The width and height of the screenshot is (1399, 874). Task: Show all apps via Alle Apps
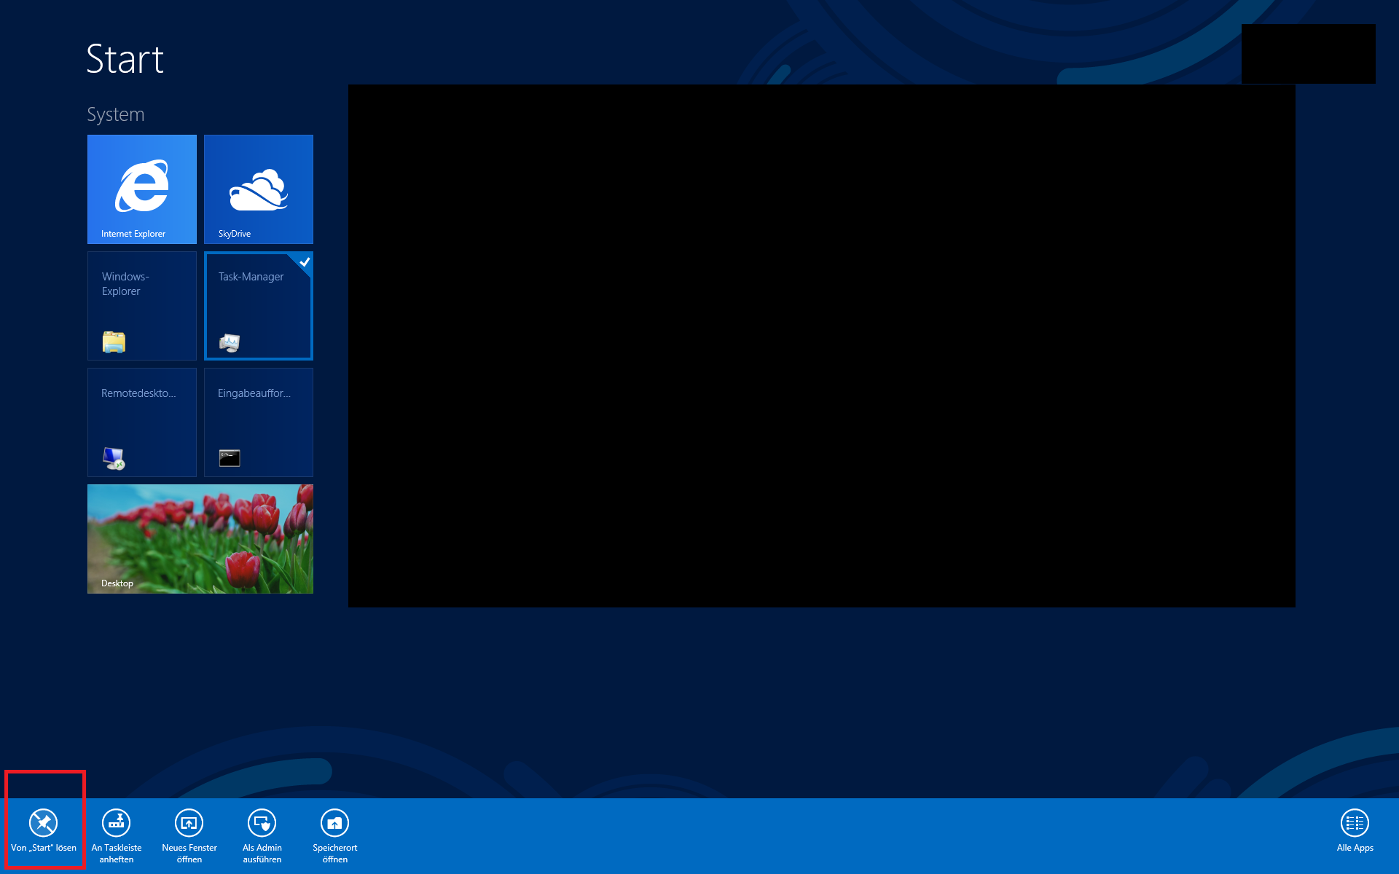click(1355, 823)
